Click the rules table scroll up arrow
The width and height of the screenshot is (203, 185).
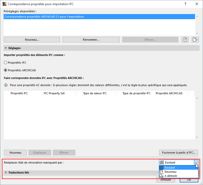point(197,98)
